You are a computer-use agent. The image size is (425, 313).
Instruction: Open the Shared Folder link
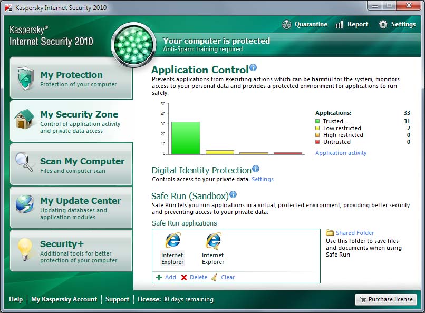pos(355,233)
